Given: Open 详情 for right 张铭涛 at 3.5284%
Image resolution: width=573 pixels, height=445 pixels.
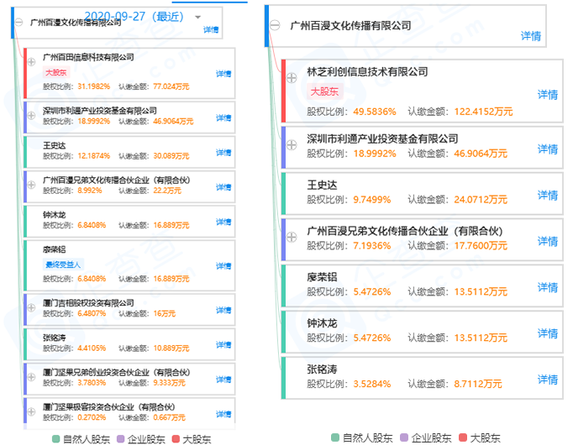Looking at the screenshot, I should tap(548, 380).
